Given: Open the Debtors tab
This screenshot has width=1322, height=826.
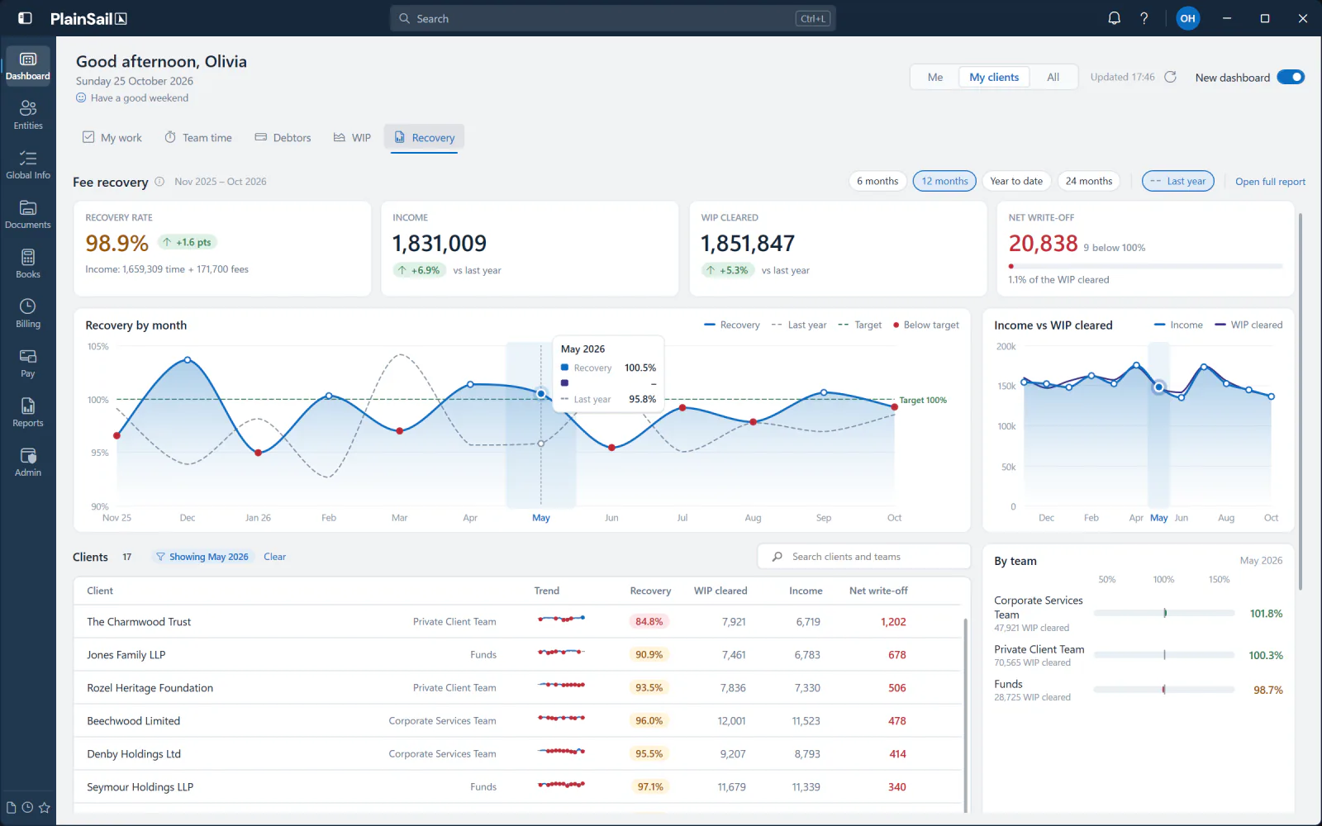Looking at the screenshot, I should click(283, 137).
